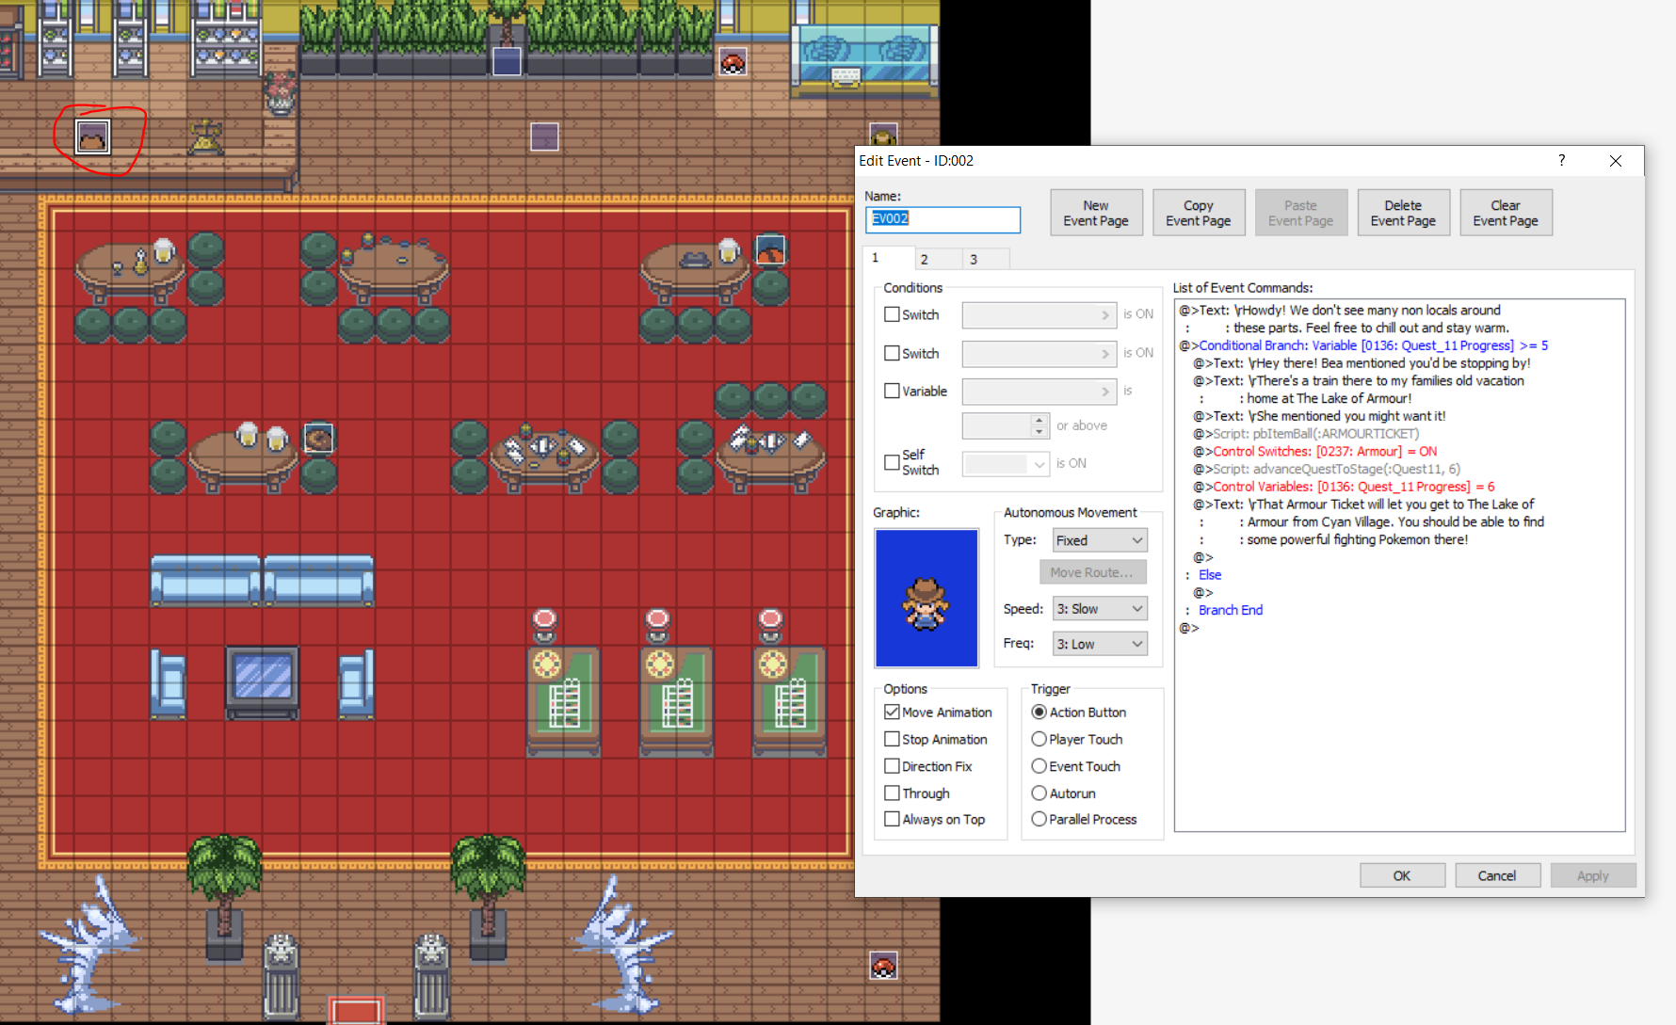The height and width of the screenshot is (1025, 1676).
Task: Enable Always on Top option
Action: (892, 819)
